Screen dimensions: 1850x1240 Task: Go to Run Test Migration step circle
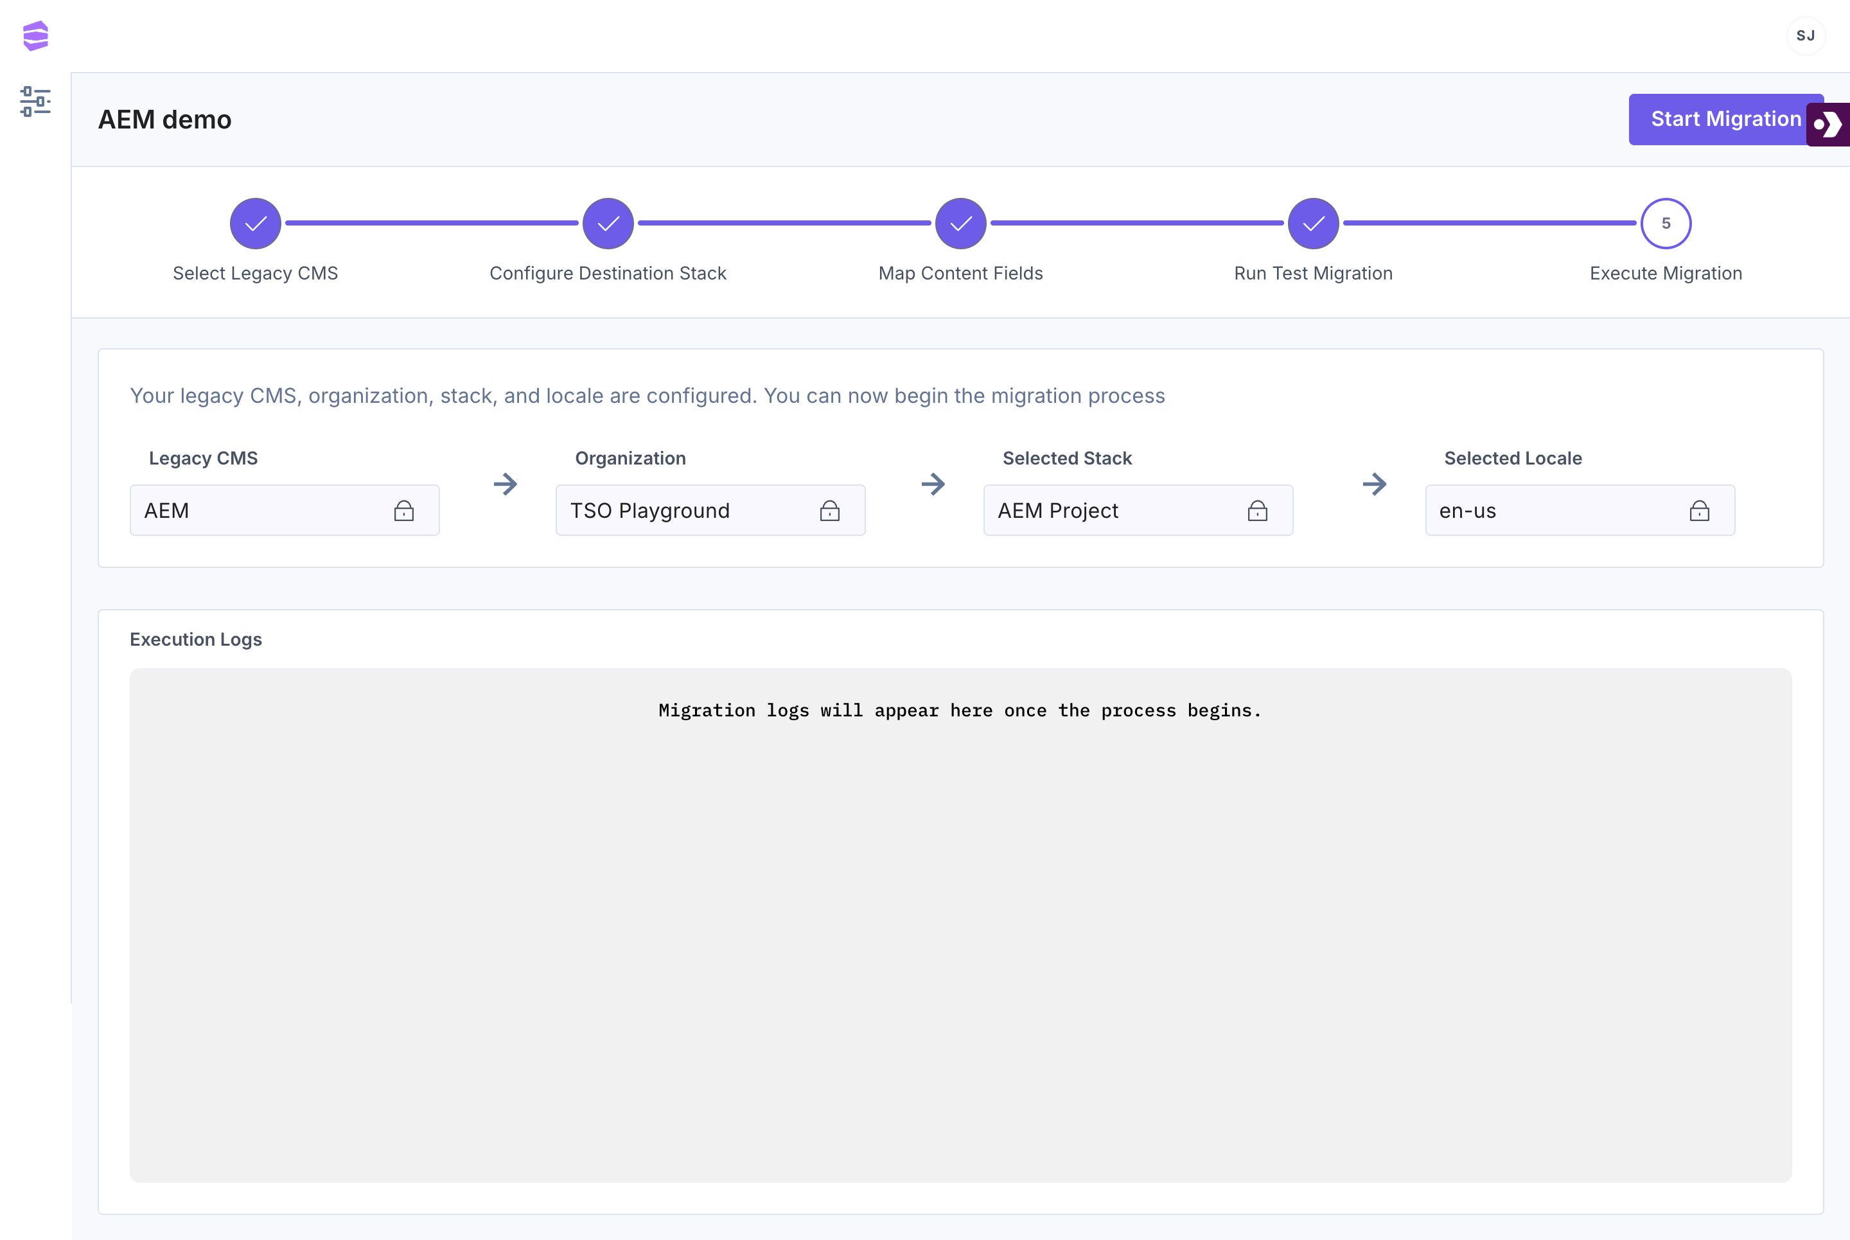1313,224
